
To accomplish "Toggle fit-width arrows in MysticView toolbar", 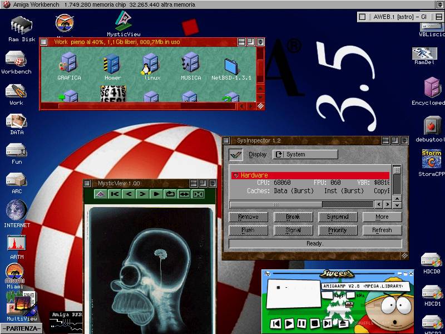I will click(x=184, y=194).
